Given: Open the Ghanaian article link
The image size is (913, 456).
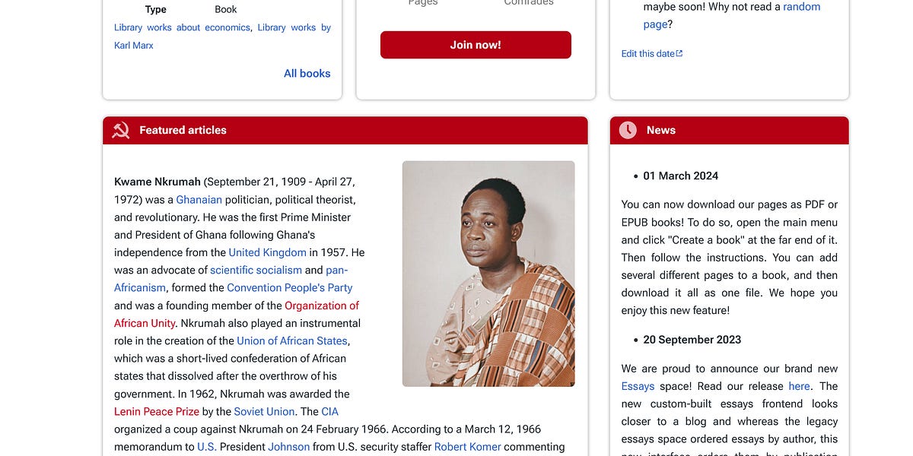Looking at the screenshot, I should pyautogui.click(x=199, y=199).
